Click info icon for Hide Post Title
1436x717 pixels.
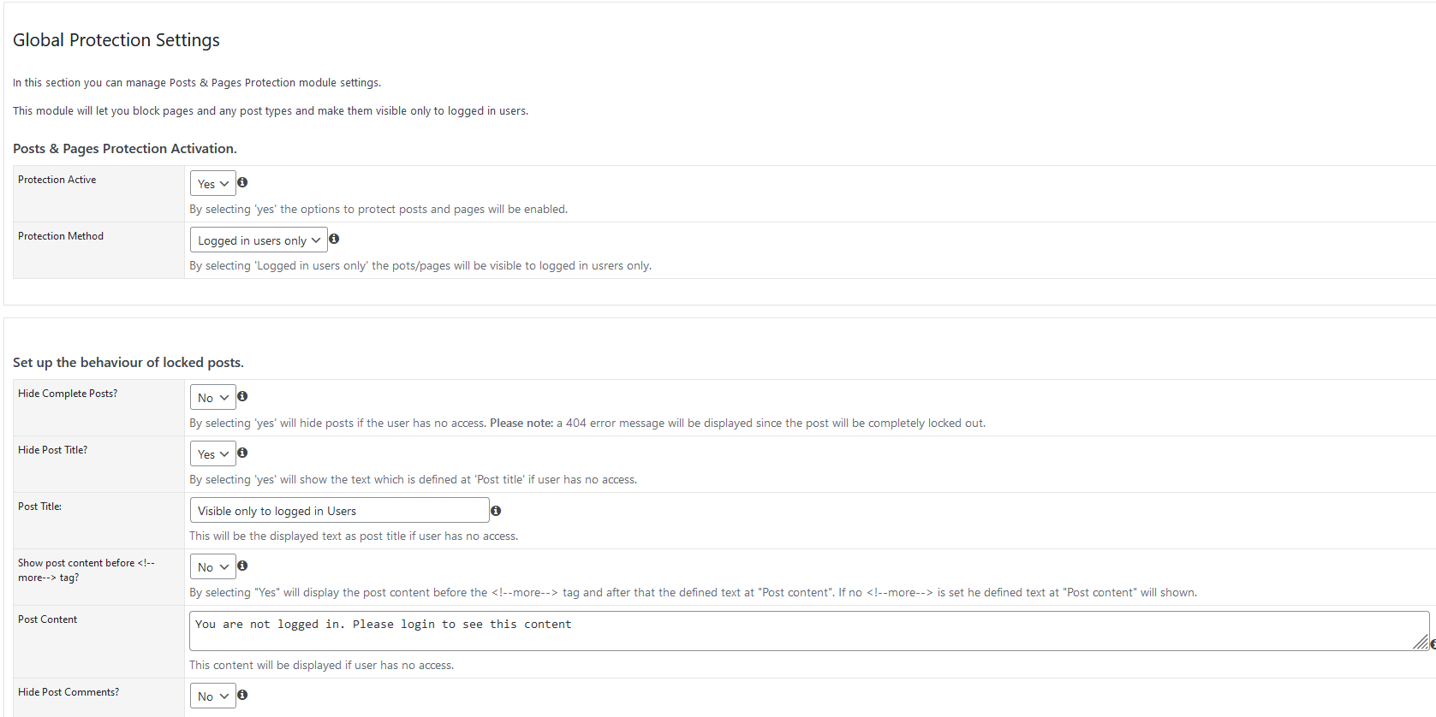242,453
